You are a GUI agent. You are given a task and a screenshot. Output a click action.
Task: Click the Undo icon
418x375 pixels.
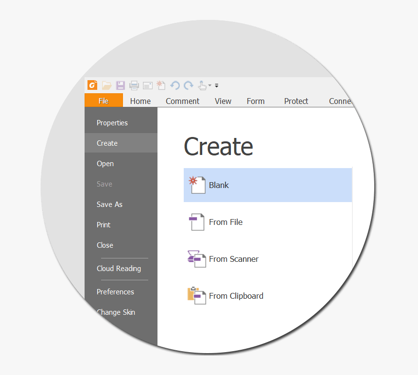[175, 85]
